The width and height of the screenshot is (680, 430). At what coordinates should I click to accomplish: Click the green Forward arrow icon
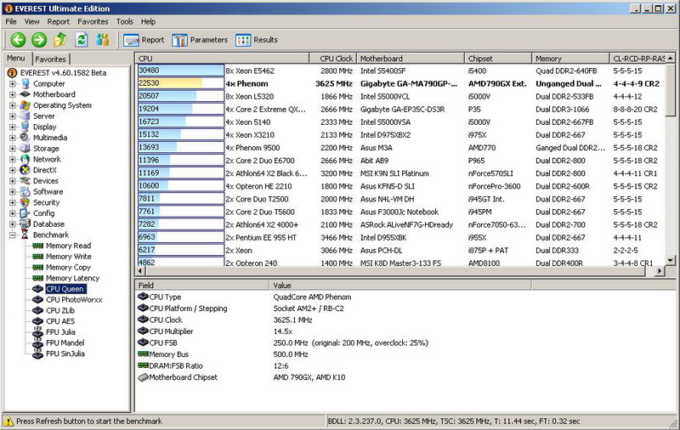pos(39,40)
